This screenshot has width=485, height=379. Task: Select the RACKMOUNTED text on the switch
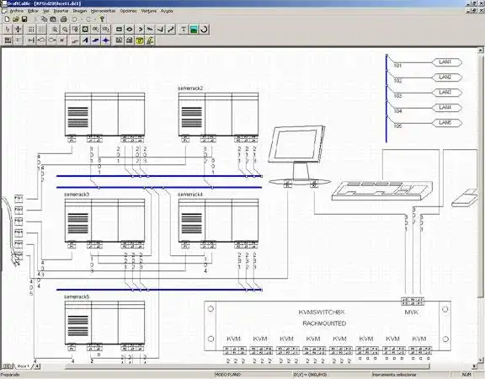pyautogui.click(x=324, y=323)
